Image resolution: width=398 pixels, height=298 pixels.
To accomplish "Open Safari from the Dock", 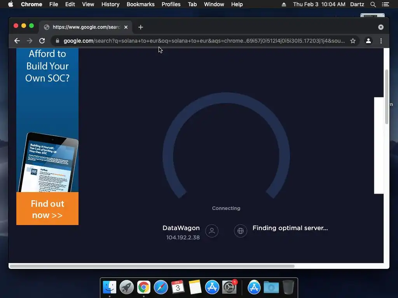I will point(161,287).
